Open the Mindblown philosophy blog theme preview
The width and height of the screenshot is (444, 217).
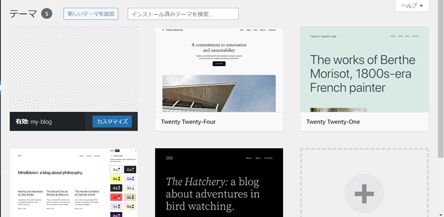[x=73, y=183]
